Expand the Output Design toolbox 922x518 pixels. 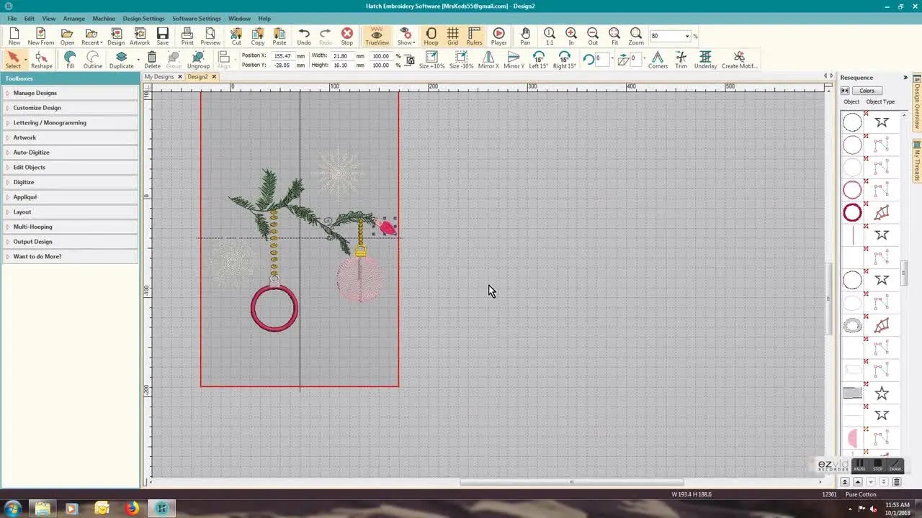pyautogui.click(x=71, y=242)
